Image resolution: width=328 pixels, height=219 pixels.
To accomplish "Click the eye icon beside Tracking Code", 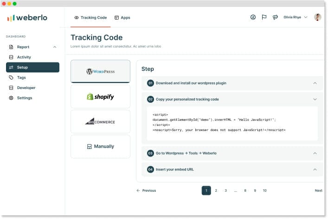I will tap(77, 18).
